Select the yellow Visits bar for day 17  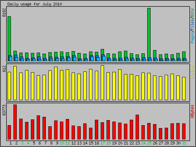[103, 83]
